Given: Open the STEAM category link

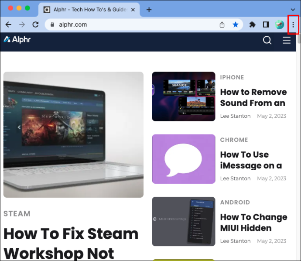Looking at the screenshot, I should click(17, 214).
